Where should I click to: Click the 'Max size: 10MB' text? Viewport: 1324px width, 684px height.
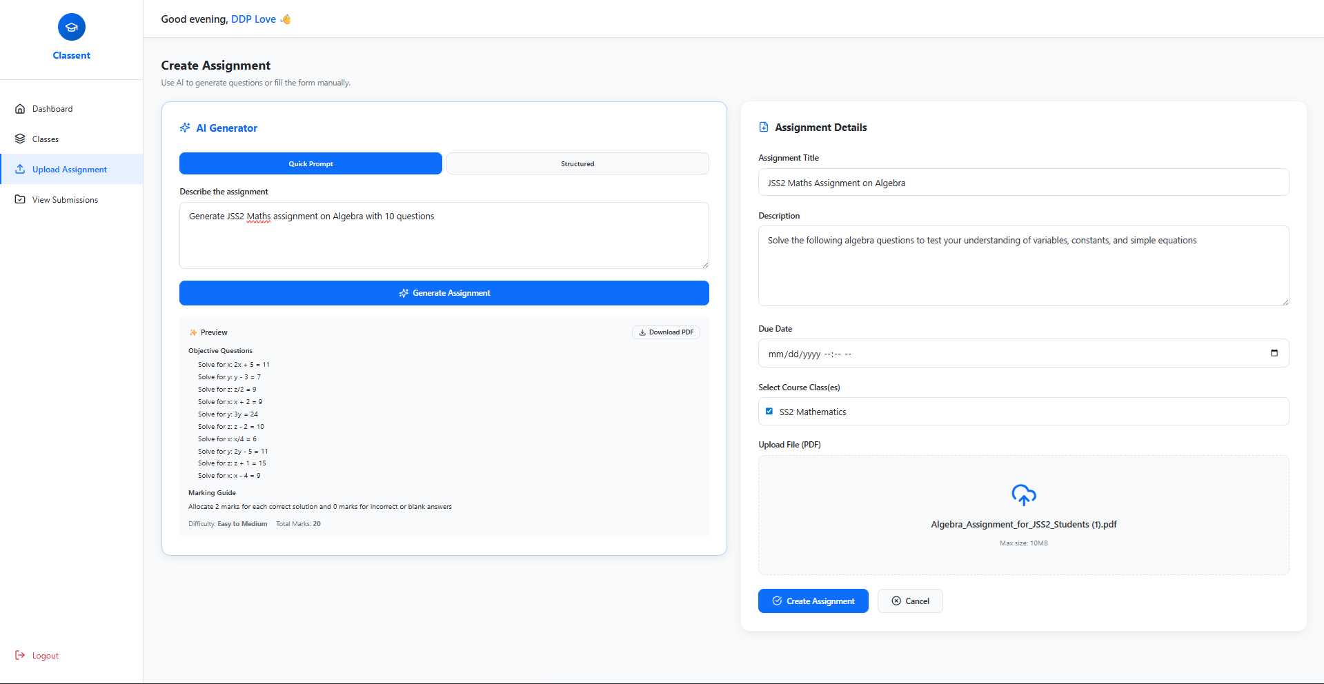click(1024, 543)
